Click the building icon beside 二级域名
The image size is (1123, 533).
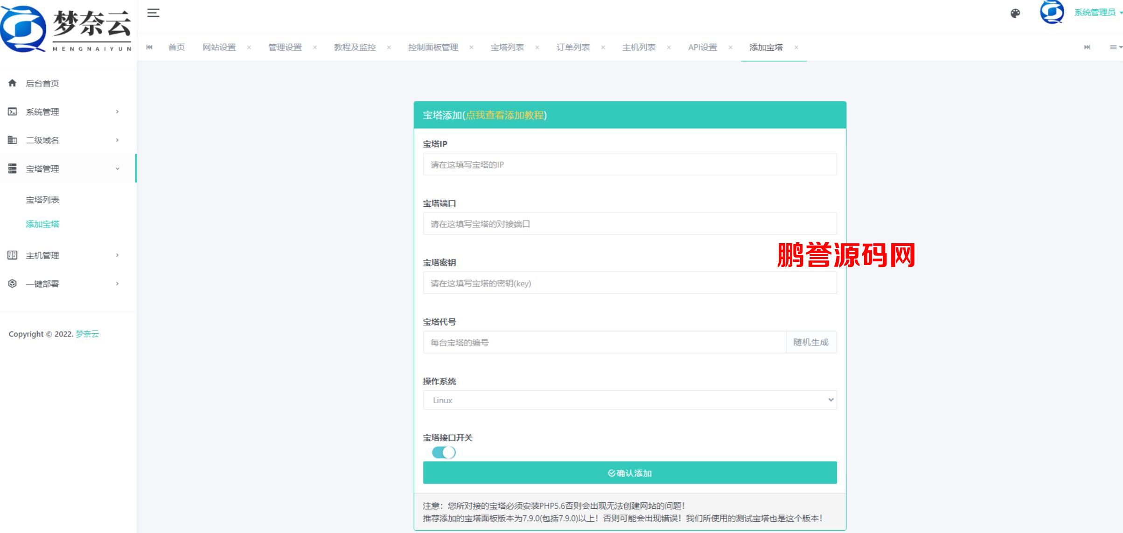(x=12, y=140)
